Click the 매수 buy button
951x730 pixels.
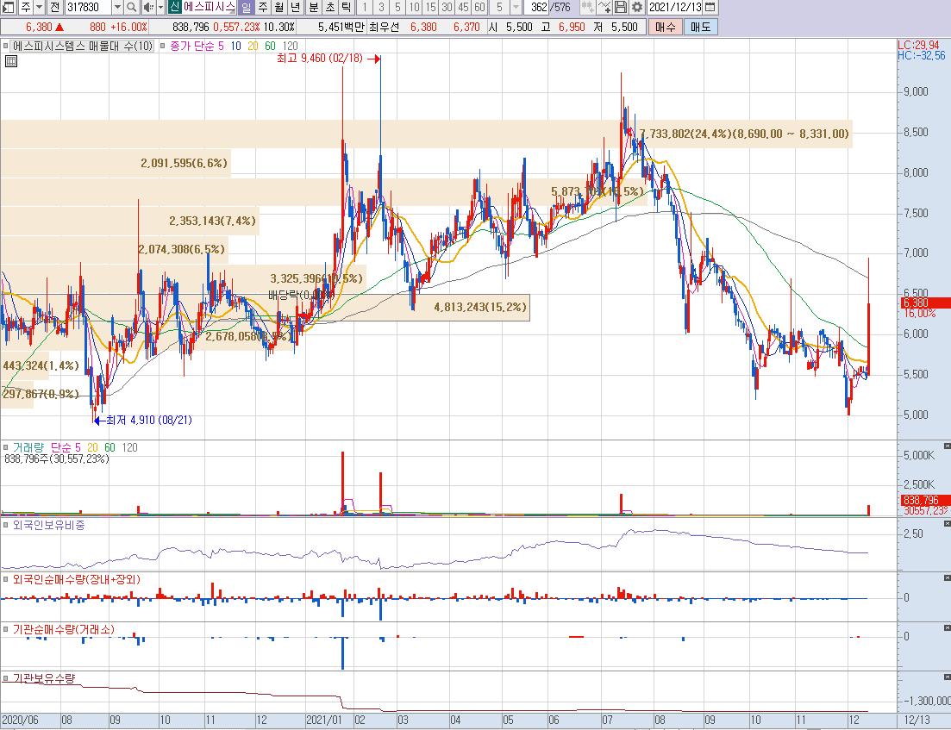tap(666, 27)
